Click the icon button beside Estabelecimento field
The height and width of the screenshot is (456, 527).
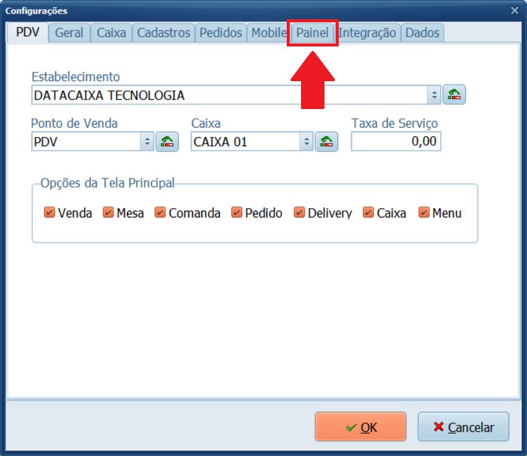[455, 95]
